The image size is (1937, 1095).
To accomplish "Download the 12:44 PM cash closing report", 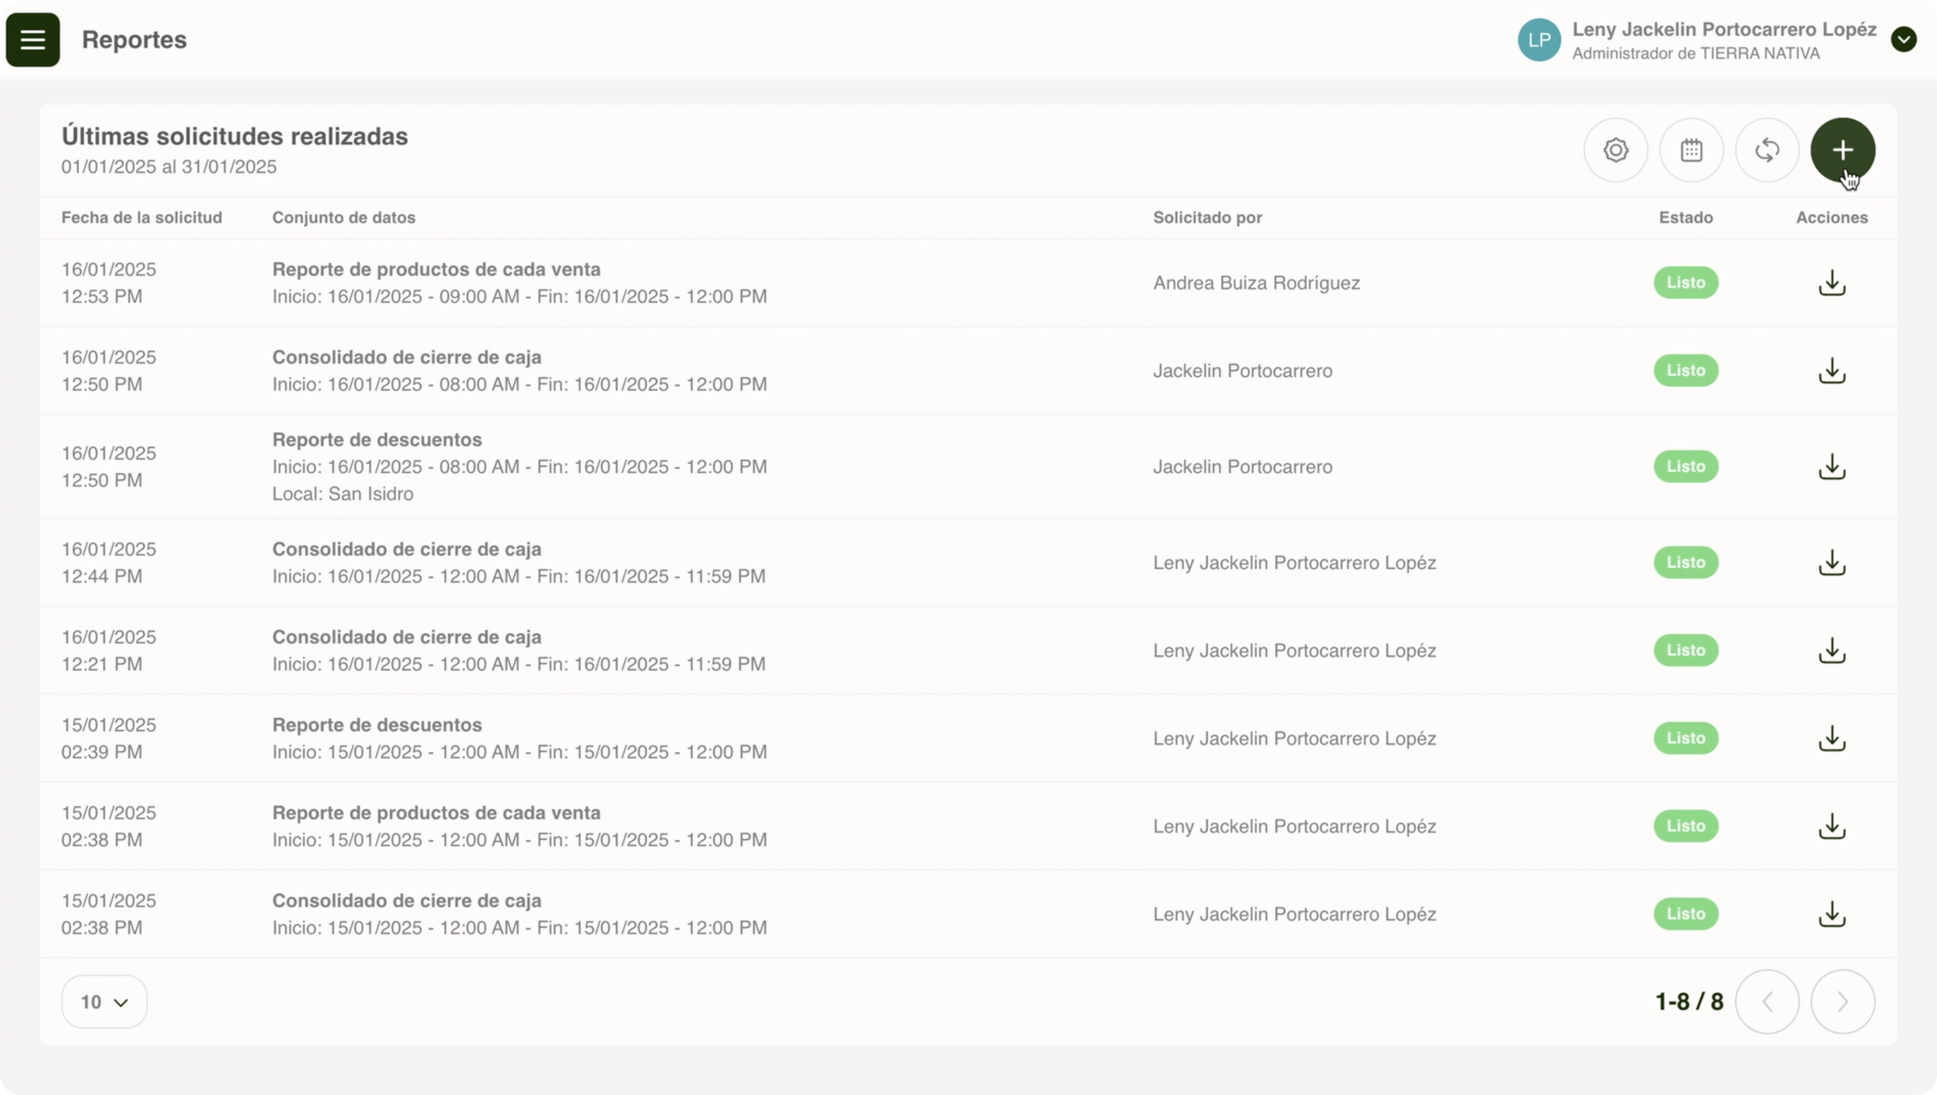I will [x=1832, y=562].
